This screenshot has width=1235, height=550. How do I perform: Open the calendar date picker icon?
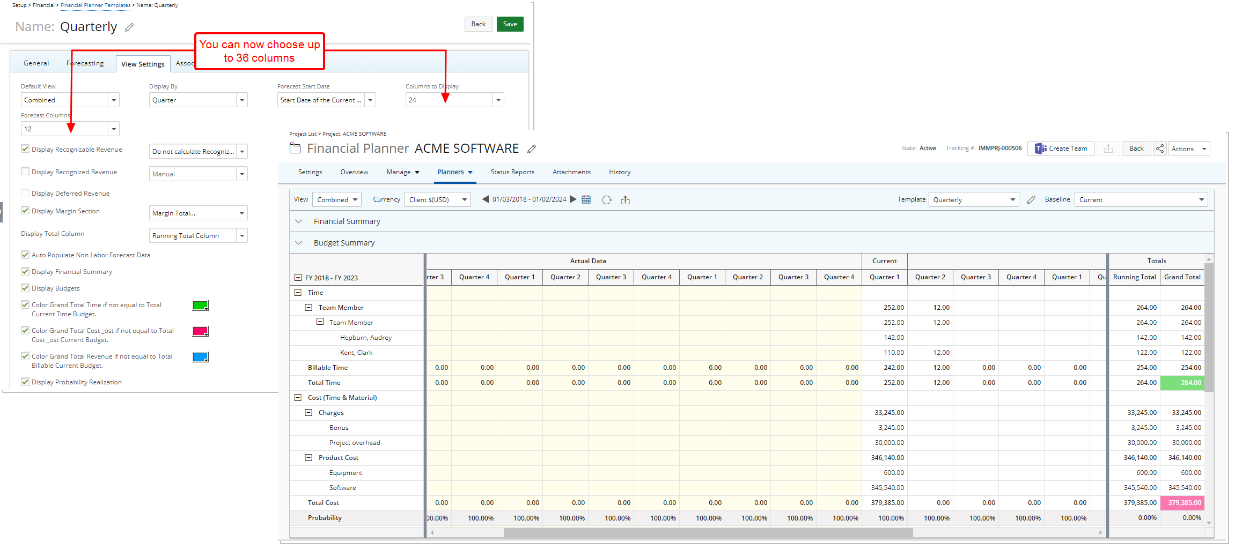[586, 199]
